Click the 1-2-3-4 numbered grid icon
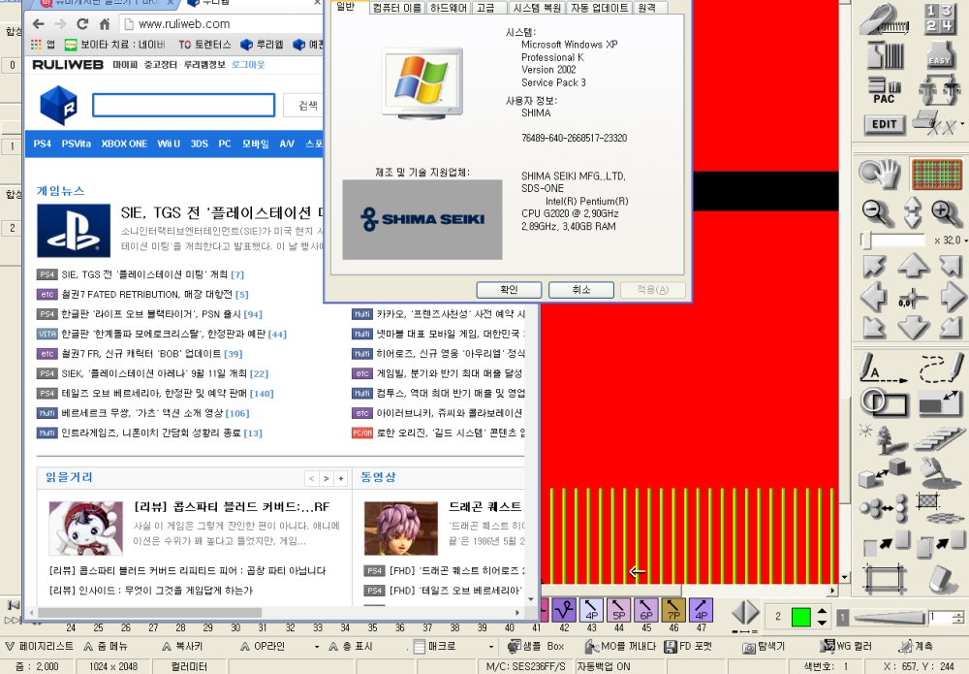 tap(939, 17)
